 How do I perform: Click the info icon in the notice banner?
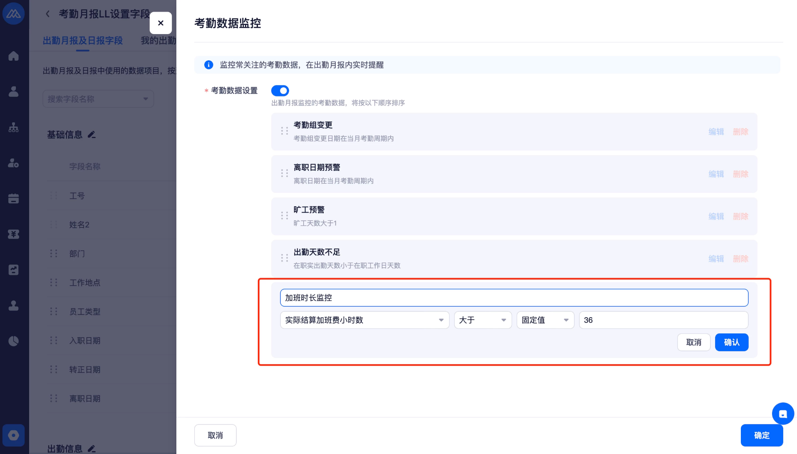pos(209,65)
